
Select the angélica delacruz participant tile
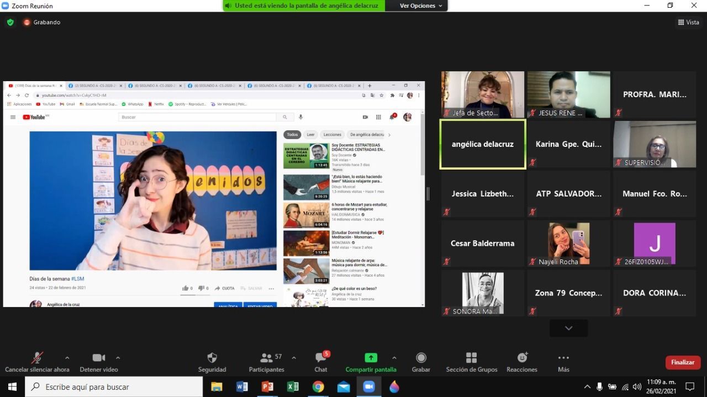(x=482, y=144)
